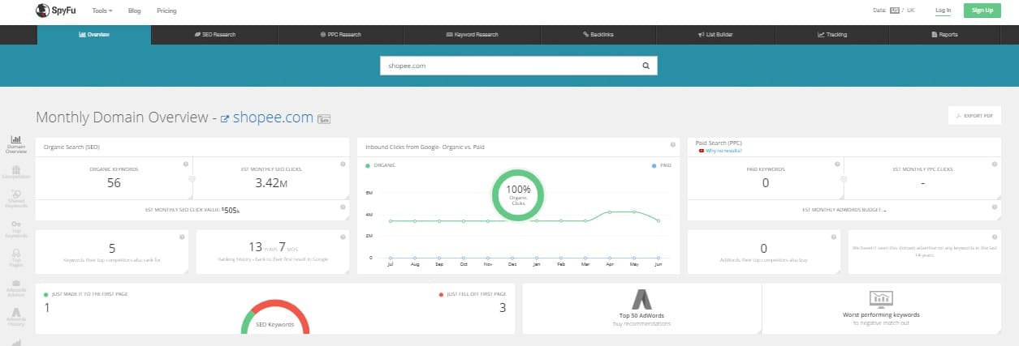1019x346 pixels.
Task: Open the shopee.com external link in heading
Action: (273, 117)
